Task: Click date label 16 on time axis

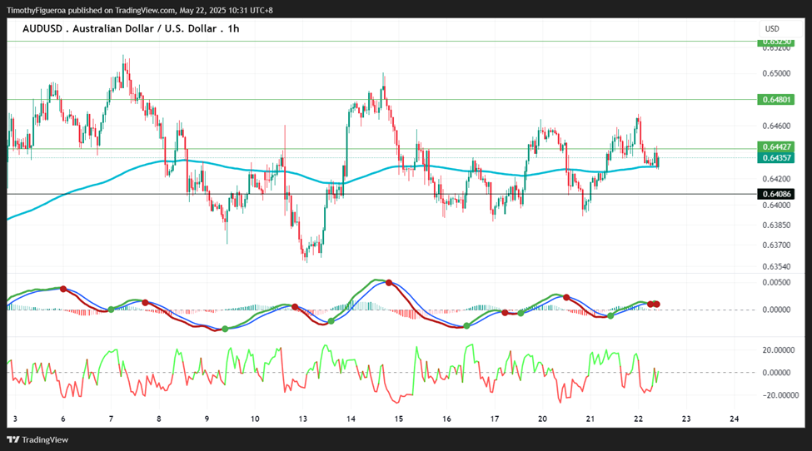Action: 447,419
